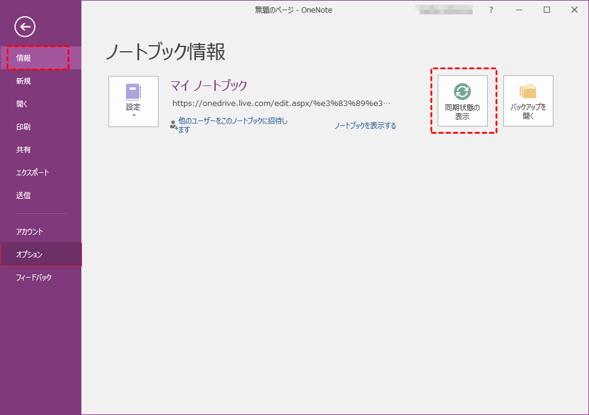589x415 pixels.
Task: Choose 共有 from the sidebar
Action: (x=24, y=150)
